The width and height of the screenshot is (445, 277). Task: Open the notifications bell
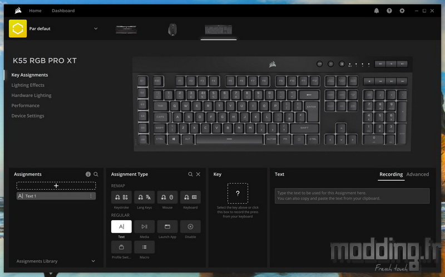377,11
